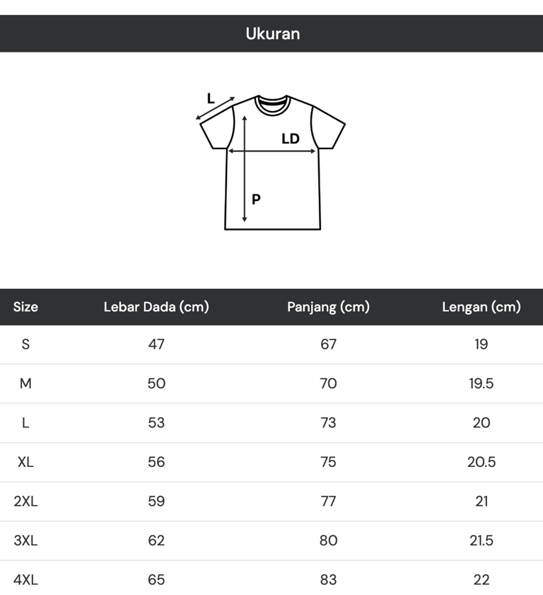The image size is (543, 595).
Task: Click length value 75
Action: [x=328, y=462]
